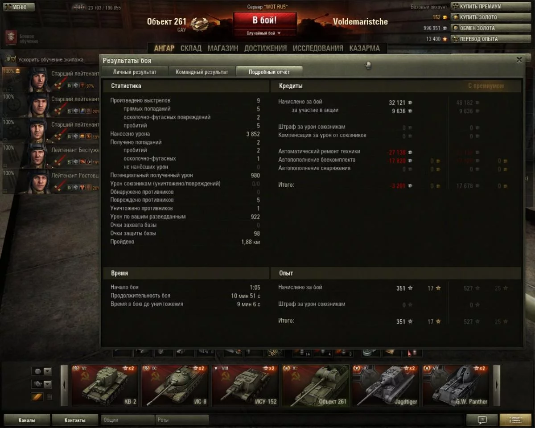Open the СКЛАД depot section
The image size is (535, 428).
coord(191,48)
